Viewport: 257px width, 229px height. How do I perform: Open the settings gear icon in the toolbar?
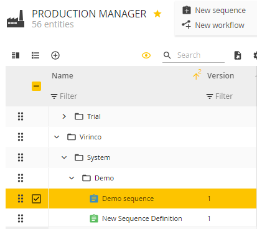tap(255, 55)
